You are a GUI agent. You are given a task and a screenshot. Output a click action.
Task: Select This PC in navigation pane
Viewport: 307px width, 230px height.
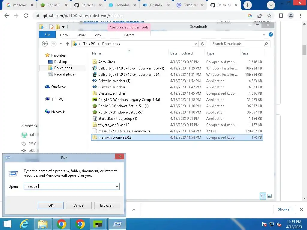click(57, 99)
